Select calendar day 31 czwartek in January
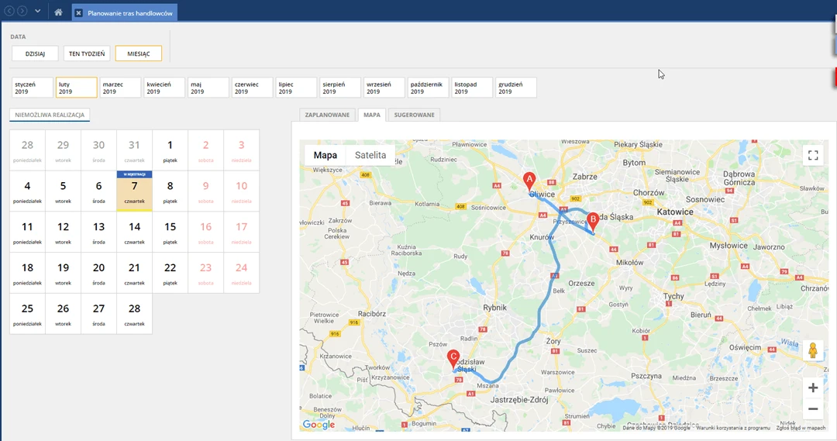The width and height of the screenshot is (837, 441). pyautogui.click(x=135, y=150)
